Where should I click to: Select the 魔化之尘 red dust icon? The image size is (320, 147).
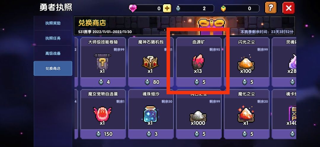click(x=246, y=114)
